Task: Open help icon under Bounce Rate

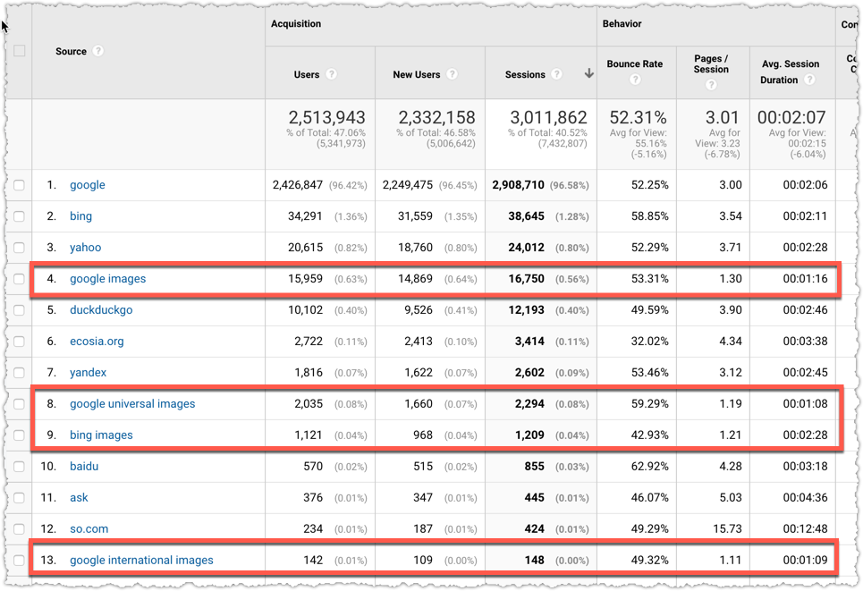Action: [635, 80]
